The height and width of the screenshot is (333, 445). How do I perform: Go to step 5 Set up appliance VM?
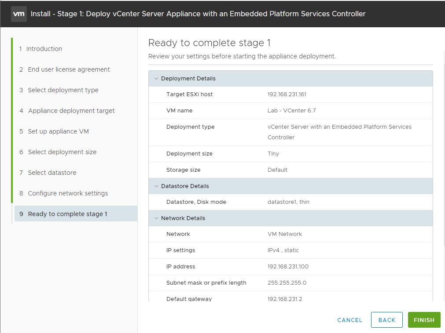54,131
